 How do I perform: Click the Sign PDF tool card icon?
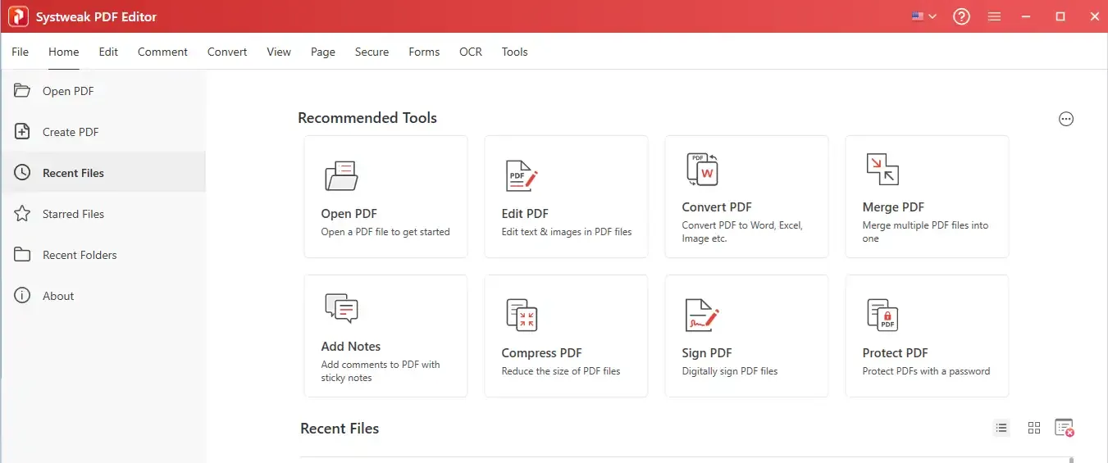702,315
